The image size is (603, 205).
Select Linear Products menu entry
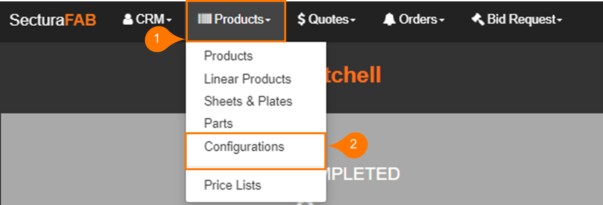[247, 79]
